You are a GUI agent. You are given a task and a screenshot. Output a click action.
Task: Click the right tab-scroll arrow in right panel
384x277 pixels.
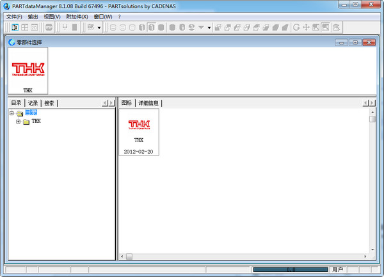(x=372, y=103)
